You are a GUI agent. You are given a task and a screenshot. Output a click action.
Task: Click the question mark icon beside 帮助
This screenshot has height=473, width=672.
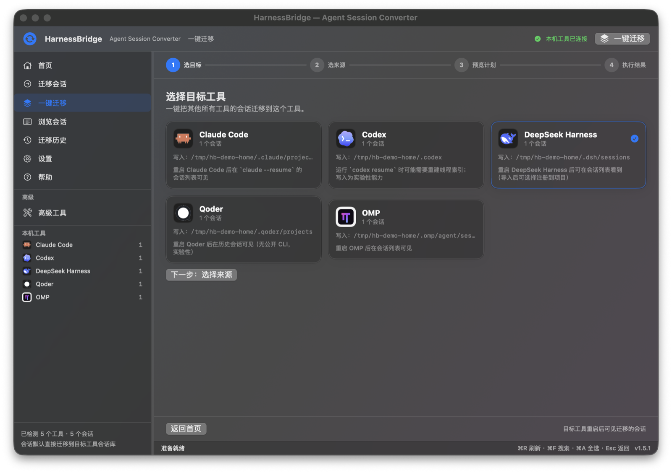pyautogui.click(x=27, y=177)
